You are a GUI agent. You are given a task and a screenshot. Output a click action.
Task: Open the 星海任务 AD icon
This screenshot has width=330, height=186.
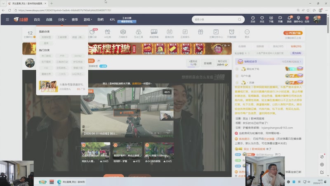pyautogui.click(x=170, y=33)
